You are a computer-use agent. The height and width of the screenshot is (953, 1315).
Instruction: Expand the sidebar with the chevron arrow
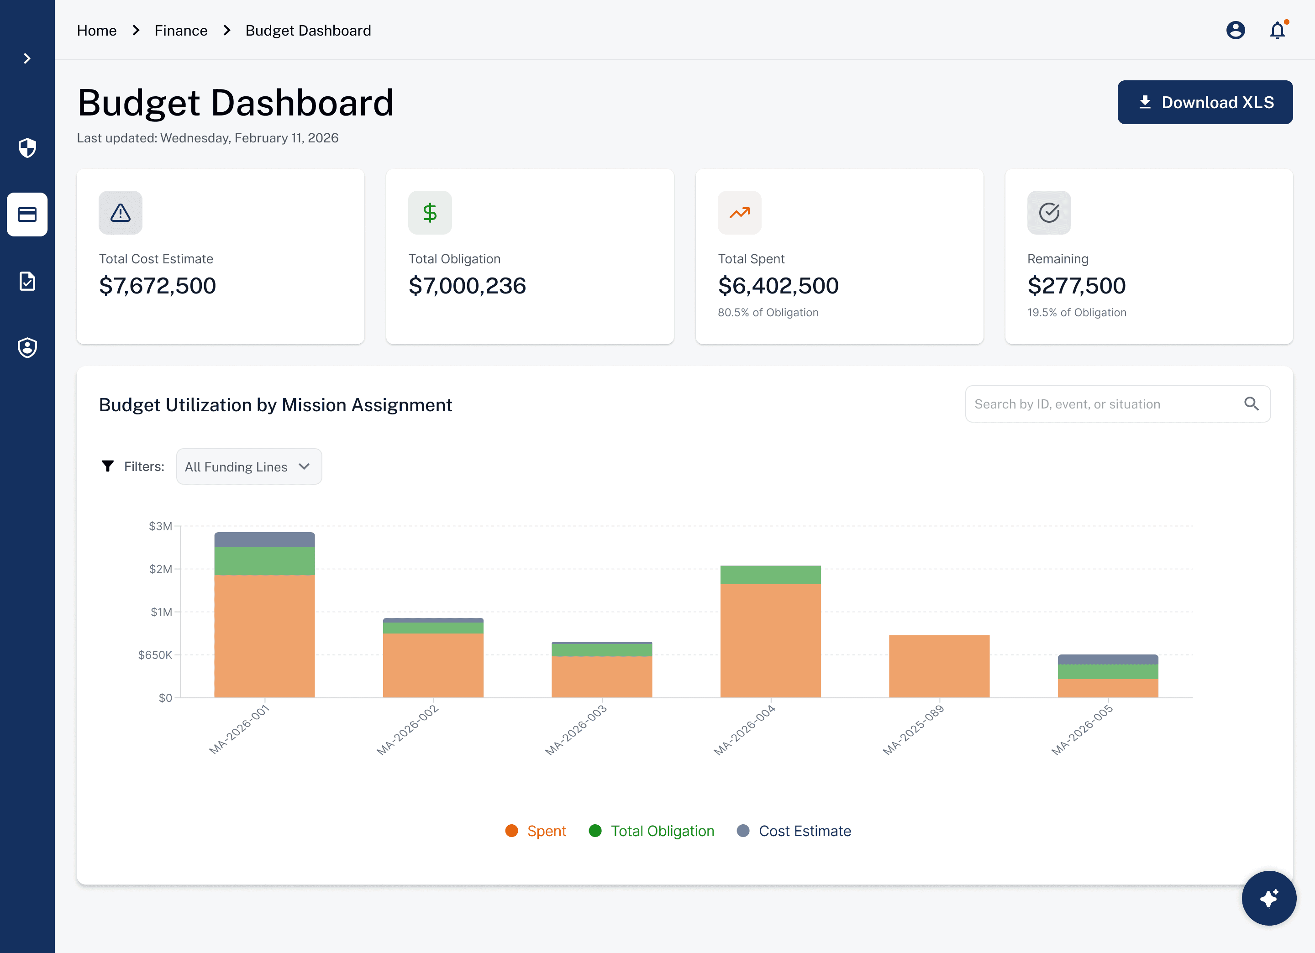coord(26,58)
